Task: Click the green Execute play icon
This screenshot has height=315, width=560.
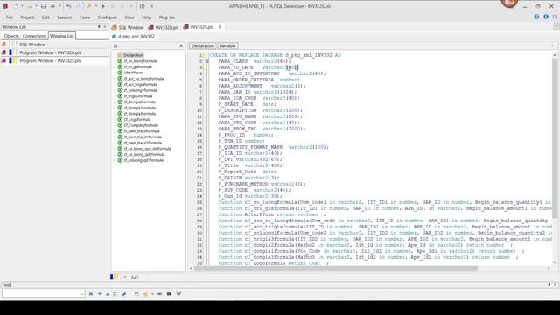Action: [x=103, y=6]
